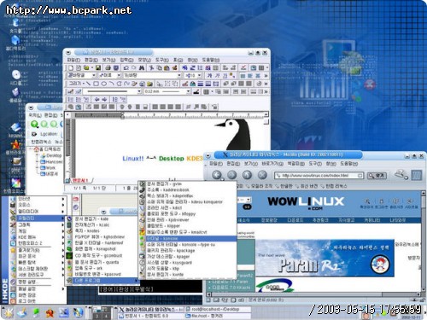Click the Paran R2 banner on WowLinux page
The height and width of the screenshot is (320, 427).
325,259
